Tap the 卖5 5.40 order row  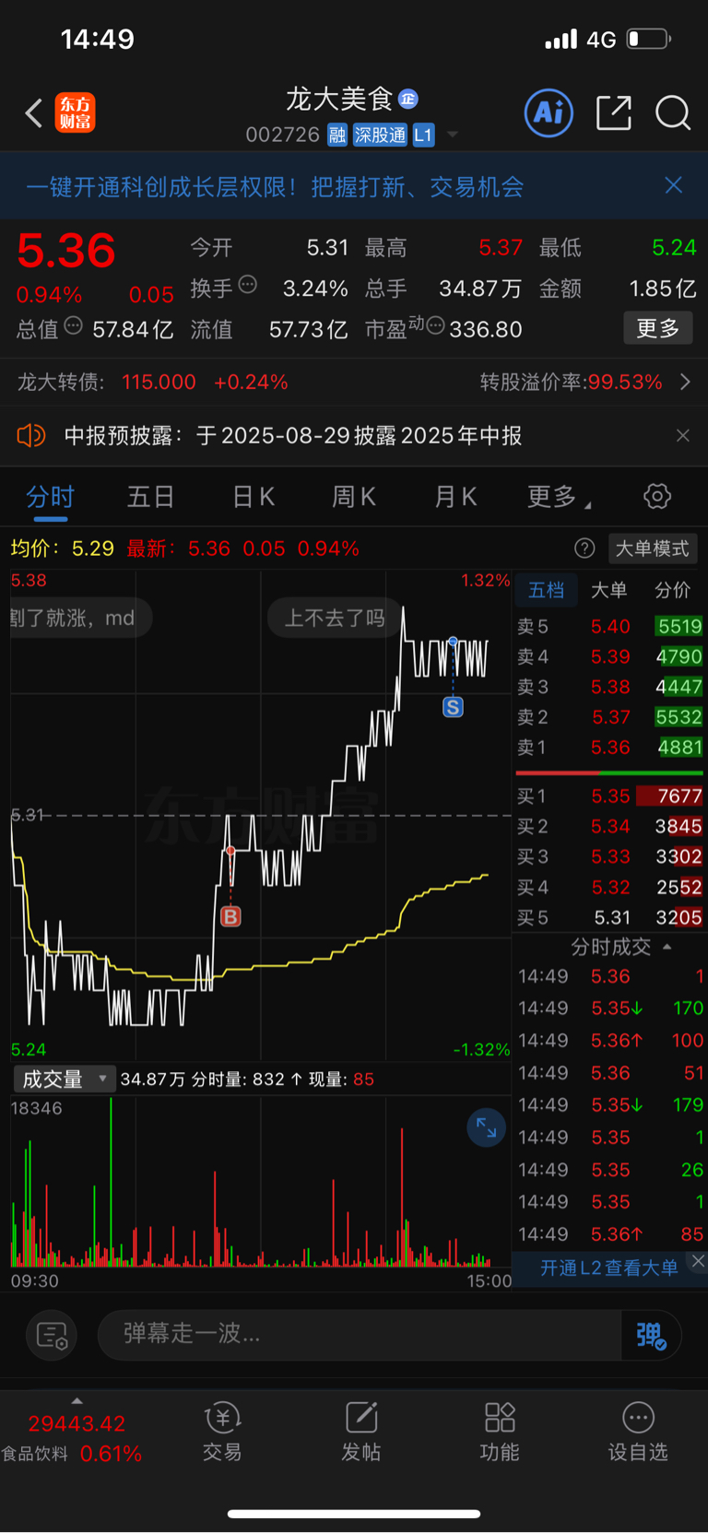[609, 627]
